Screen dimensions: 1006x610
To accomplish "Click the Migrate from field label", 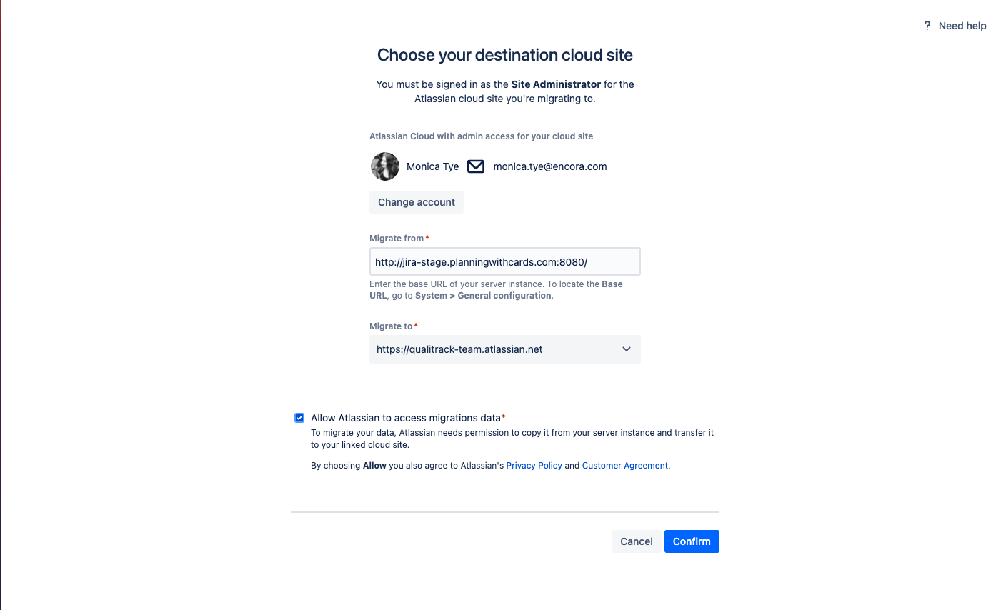I will click(x=397, y=239).
